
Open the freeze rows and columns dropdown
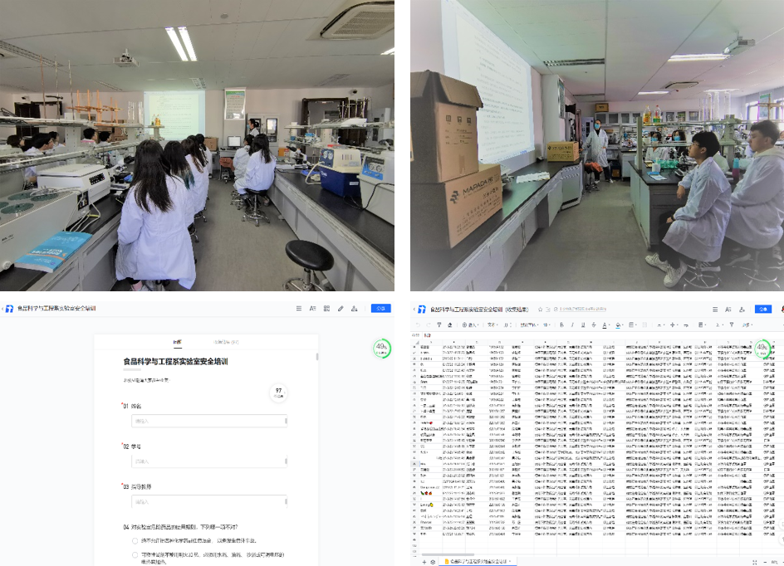(x=702, y=325)
